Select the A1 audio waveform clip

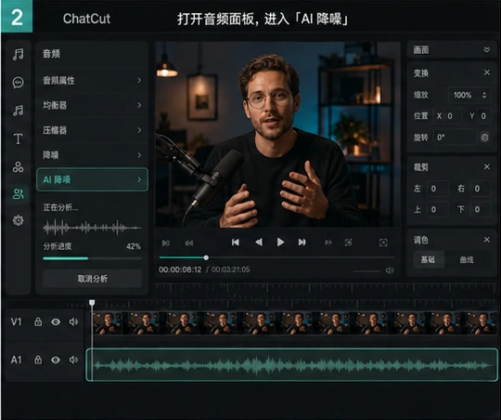click(291, 364)
